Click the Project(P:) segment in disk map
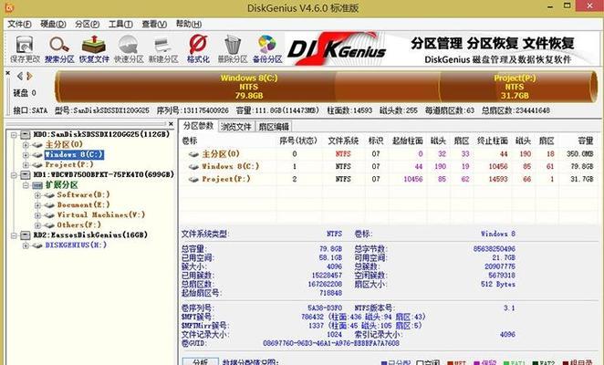Viewport: 604px width, 365px height. pyautogui.click(x=515, y=87)
